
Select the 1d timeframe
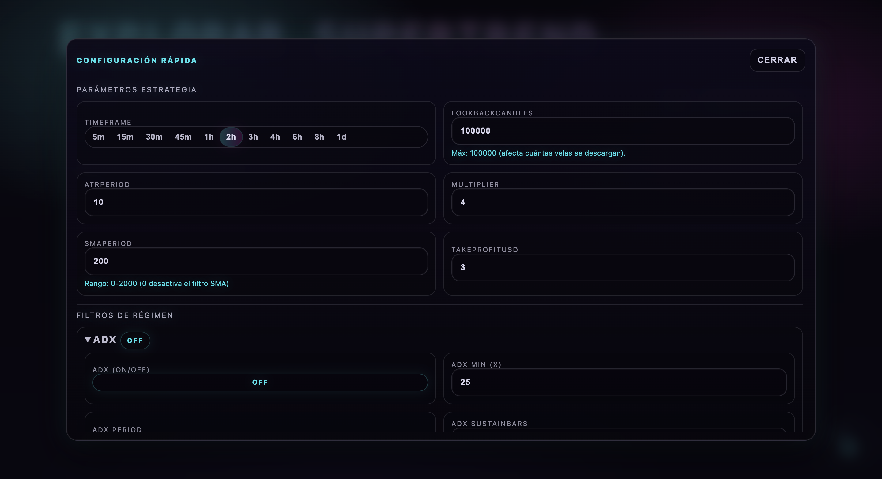(341, 137)
